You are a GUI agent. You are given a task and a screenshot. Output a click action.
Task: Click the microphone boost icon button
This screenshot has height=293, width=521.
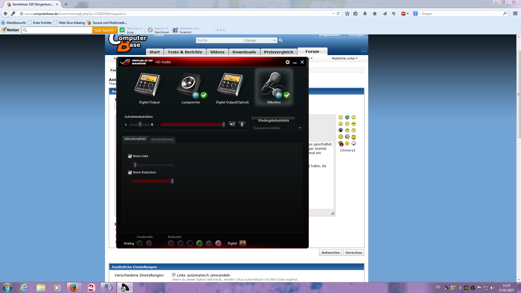(242, 124)
